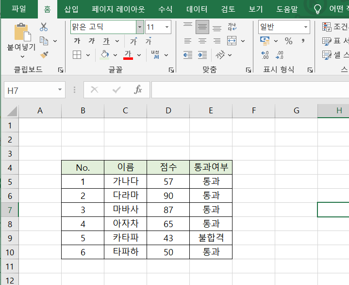Select the Format Painter brush icon
The width and height of the screenshot is (349, 285).
pyautogui.click(x=44, y=55)
